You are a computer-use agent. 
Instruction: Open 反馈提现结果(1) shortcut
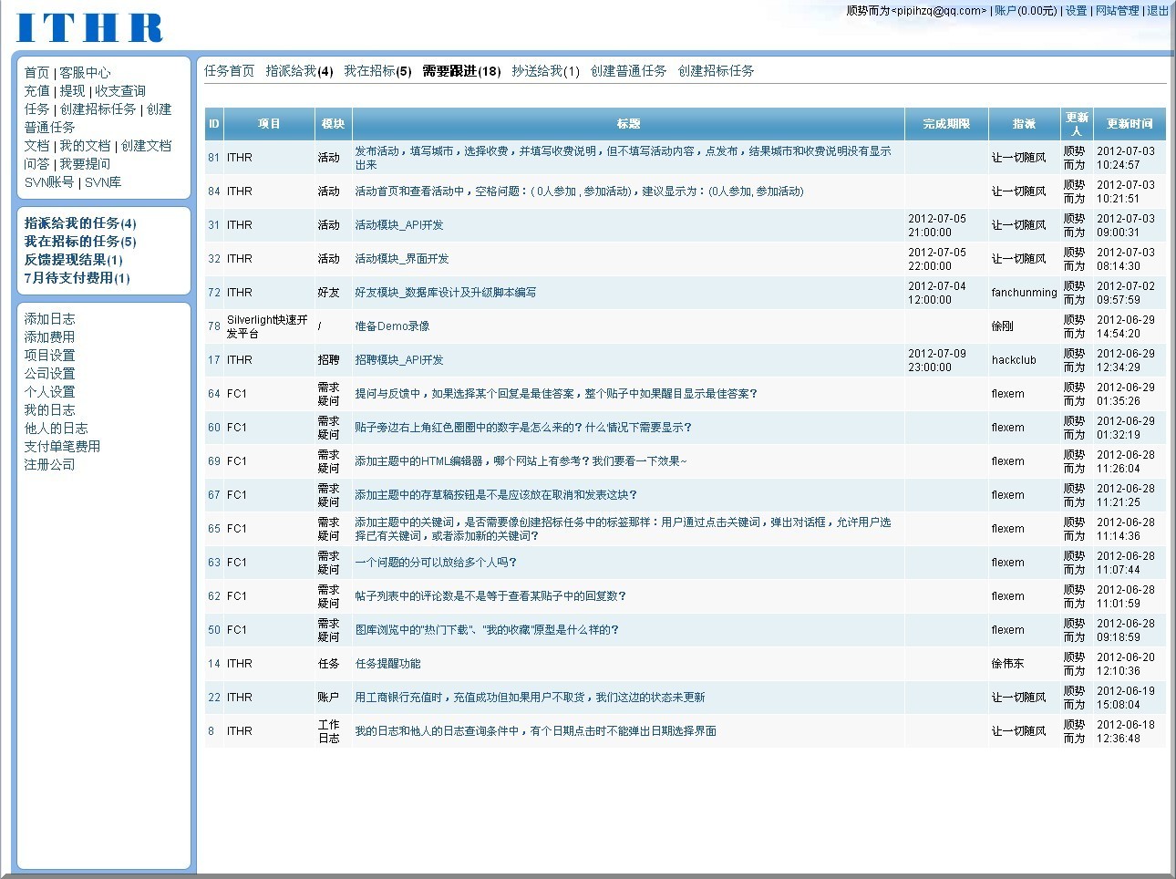(73, 260)
